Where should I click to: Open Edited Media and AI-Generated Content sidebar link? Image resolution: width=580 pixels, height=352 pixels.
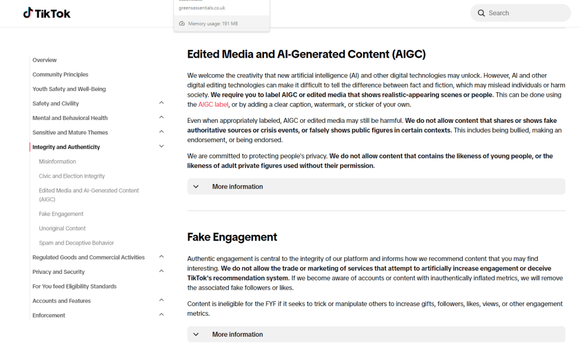pos(89,195)
